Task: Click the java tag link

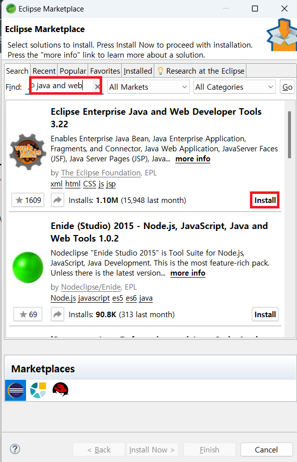Action: point(146,298)
